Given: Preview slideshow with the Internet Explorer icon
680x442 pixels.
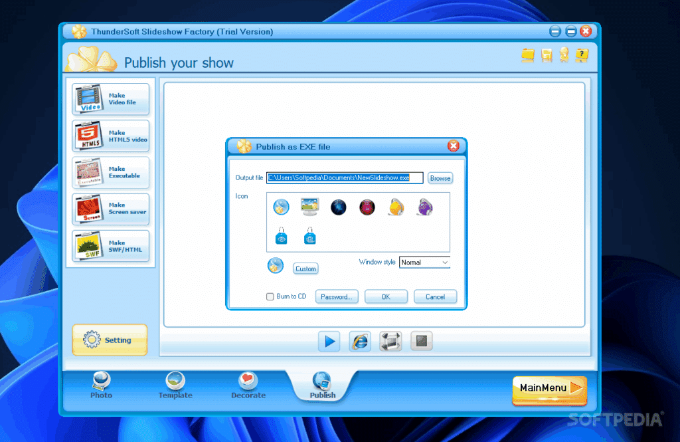Looking at the screenshot, I should pyautogui.click(x=359, y=341).
